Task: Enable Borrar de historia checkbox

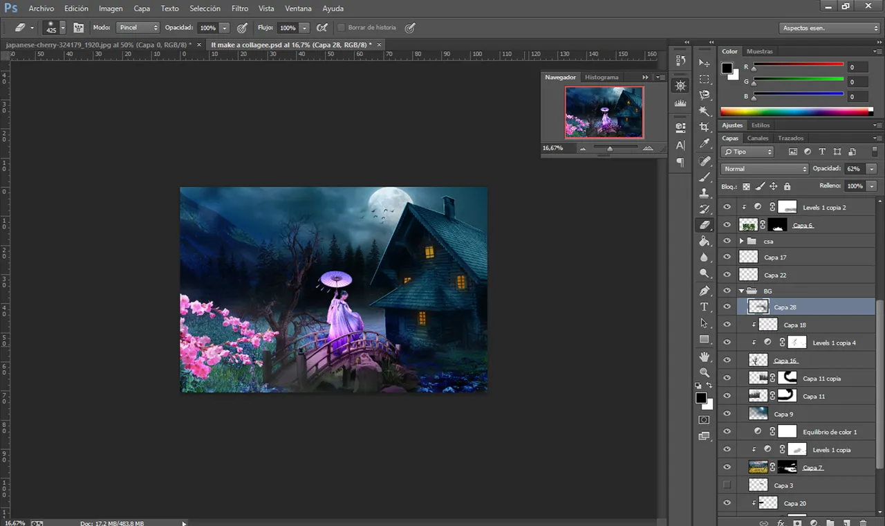Action: [x=341, y=28]
